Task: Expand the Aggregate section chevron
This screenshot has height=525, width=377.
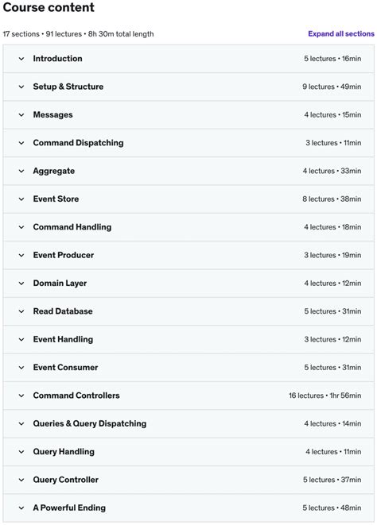Action: [21, 171]
